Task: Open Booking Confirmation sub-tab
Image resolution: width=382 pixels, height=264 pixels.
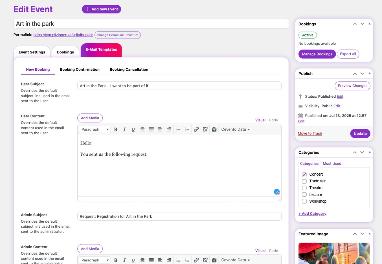Action: click(80, 70)
